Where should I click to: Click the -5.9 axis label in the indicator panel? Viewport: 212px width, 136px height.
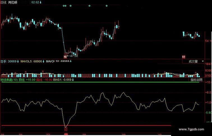(208, 113)
